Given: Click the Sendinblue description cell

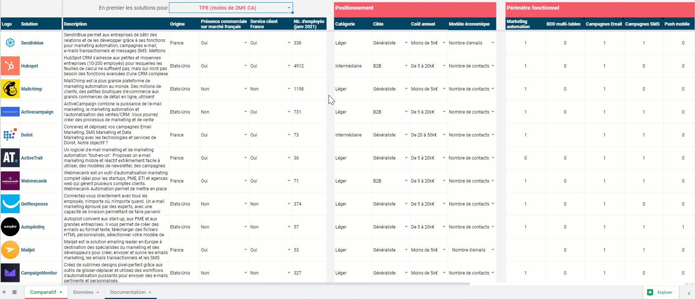Looking at the screenshot, I should pyautogui.click(x=116, y=43).
